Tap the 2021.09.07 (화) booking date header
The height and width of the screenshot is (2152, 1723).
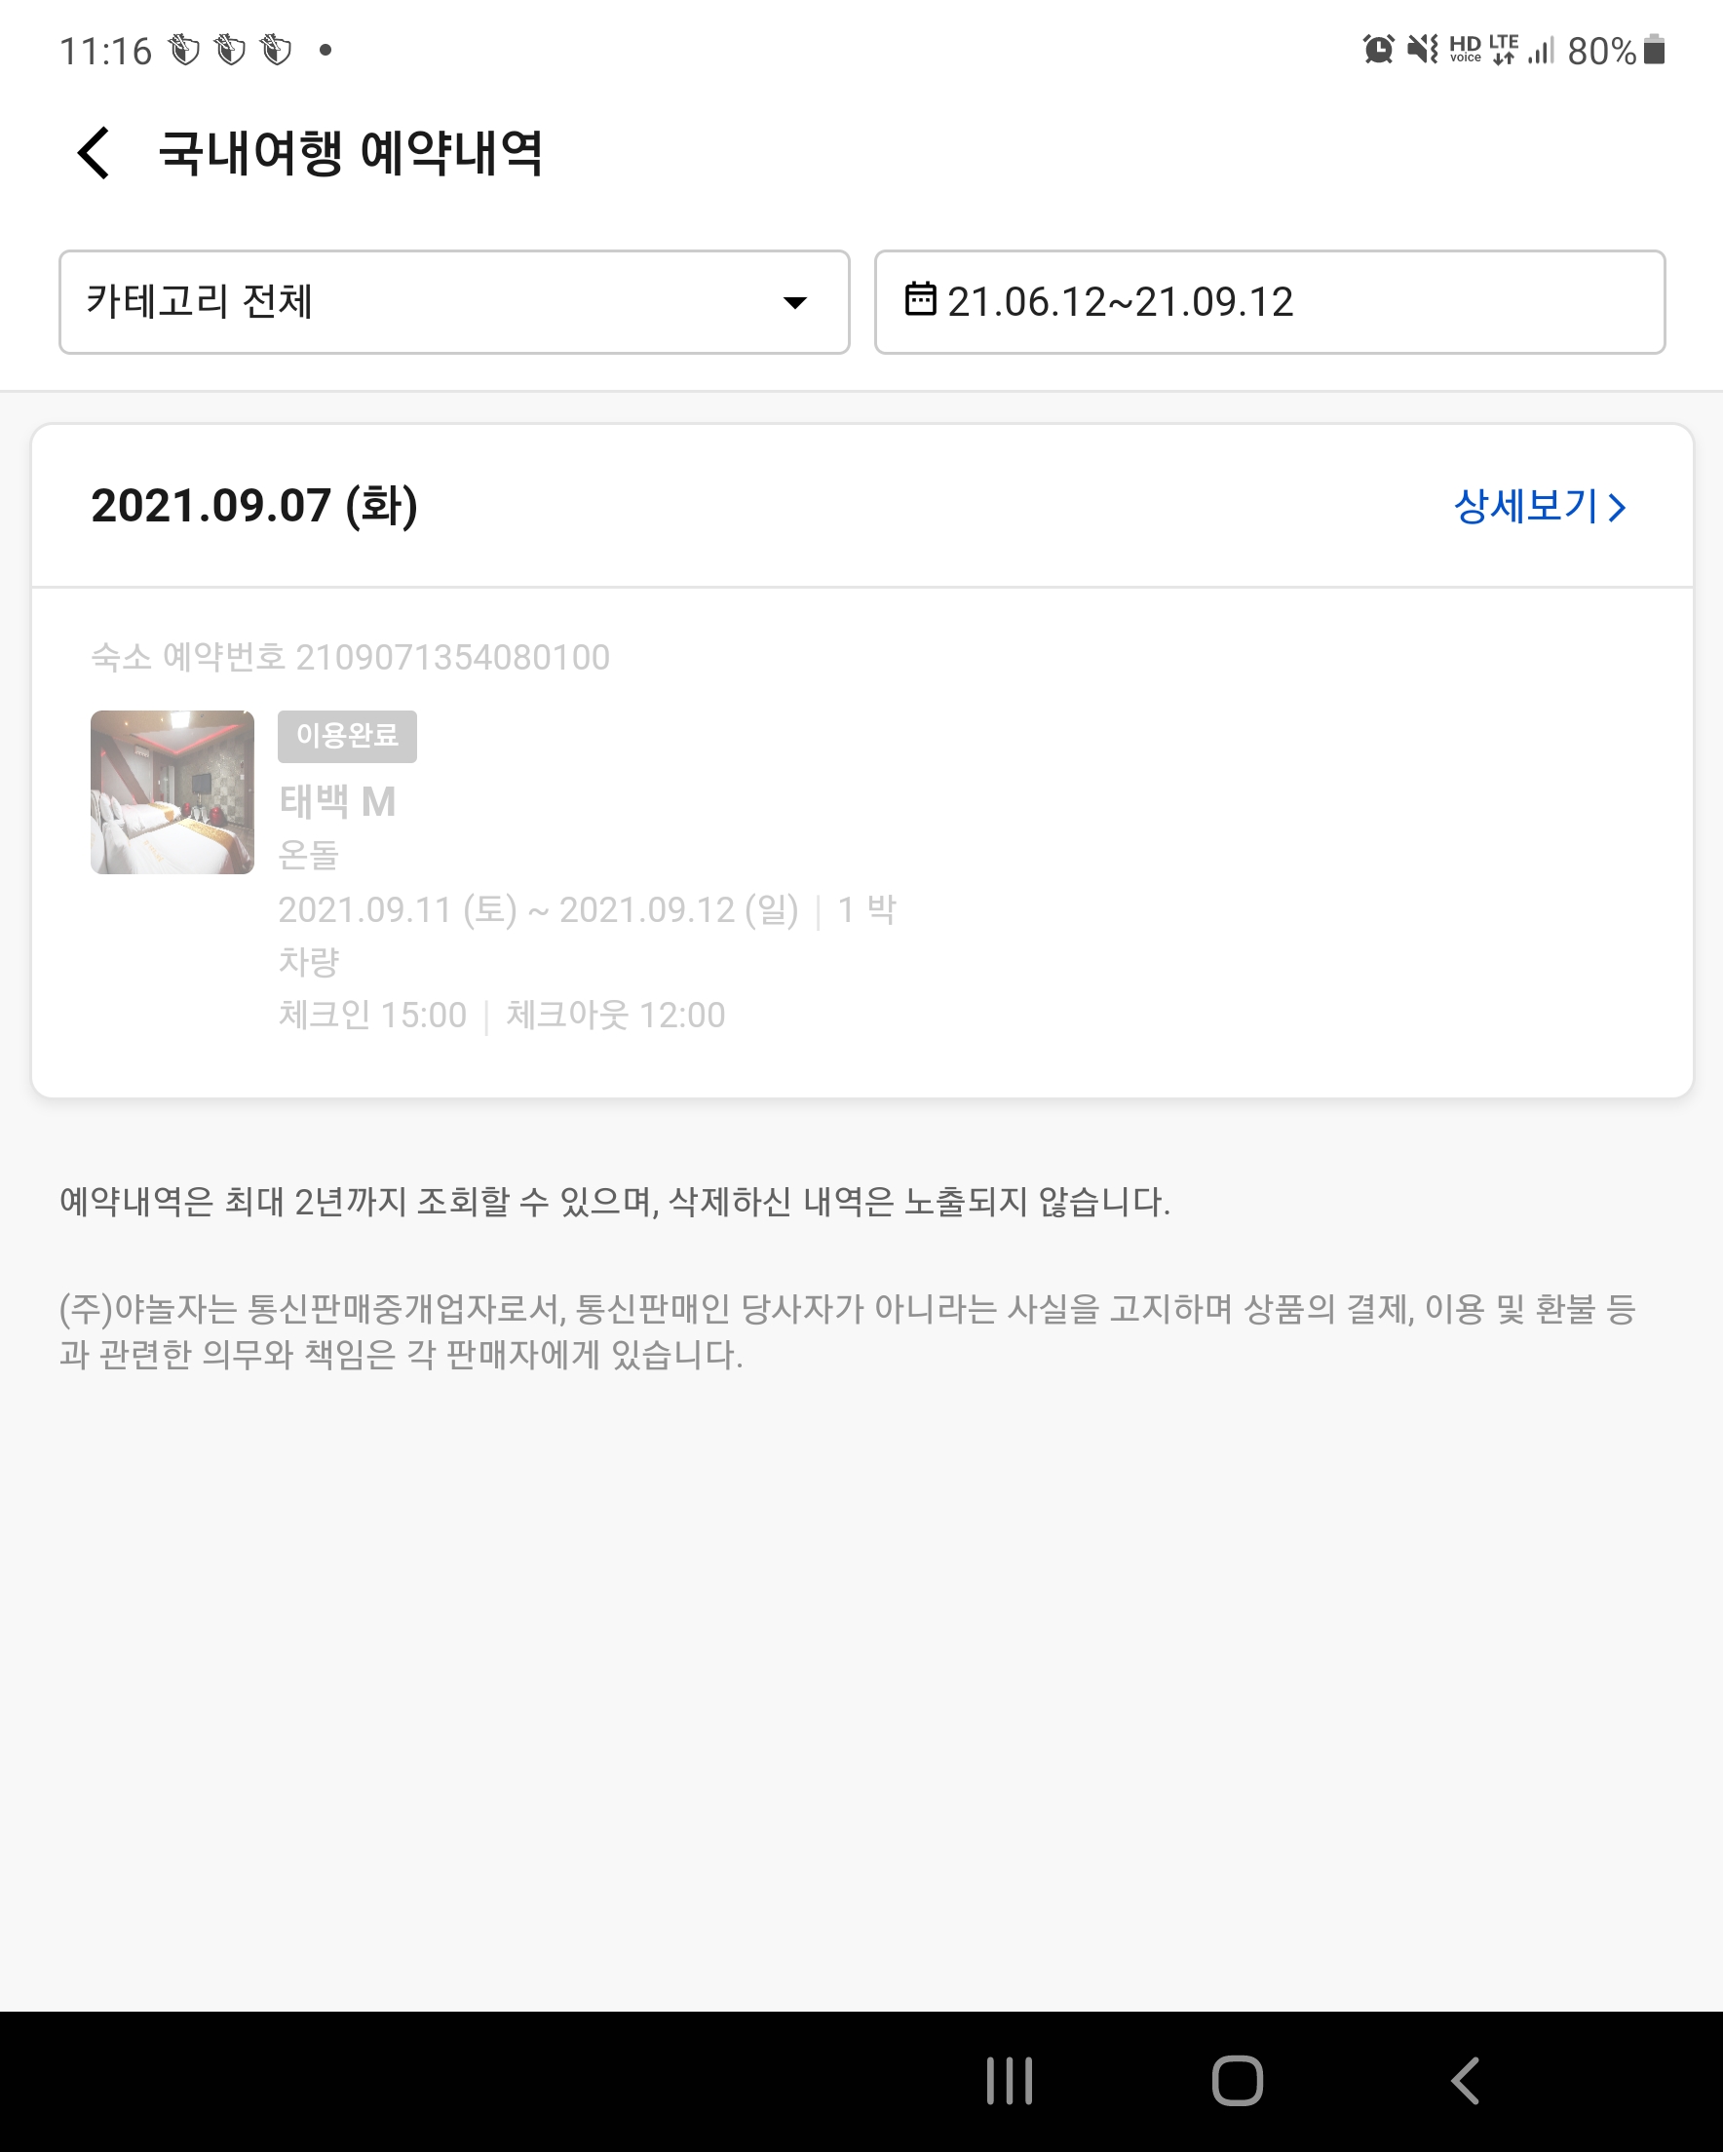pyautogui.click(x=253, y=506)
